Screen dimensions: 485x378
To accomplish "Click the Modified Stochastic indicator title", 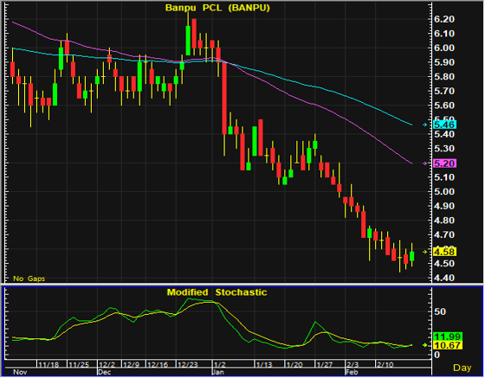I will tap(217, 292).
